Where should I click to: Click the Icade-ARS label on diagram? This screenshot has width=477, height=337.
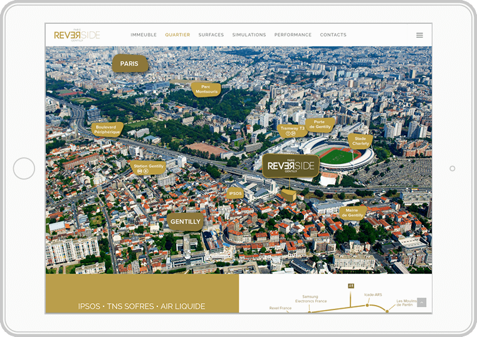373,295
